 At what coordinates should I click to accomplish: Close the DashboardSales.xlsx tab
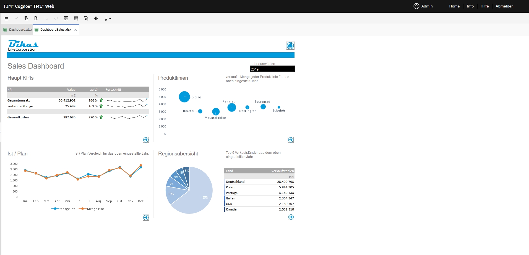75,30
